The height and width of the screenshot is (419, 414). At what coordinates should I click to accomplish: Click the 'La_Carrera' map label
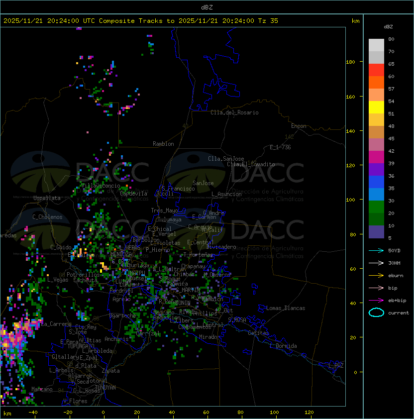pos(56,324)
